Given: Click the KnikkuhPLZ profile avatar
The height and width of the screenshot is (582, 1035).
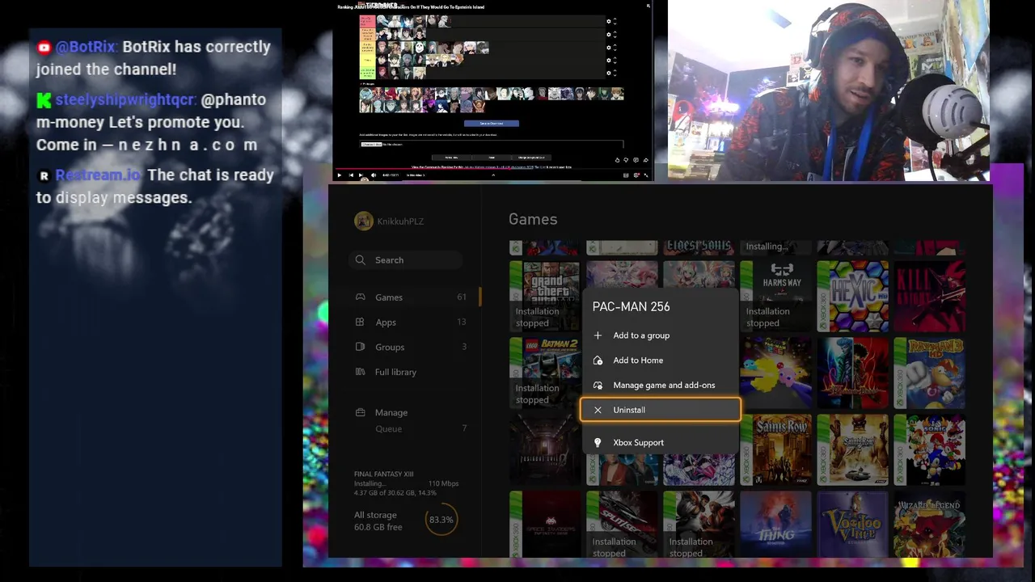Looking at the screenshot, I should (x=364, y=221).
